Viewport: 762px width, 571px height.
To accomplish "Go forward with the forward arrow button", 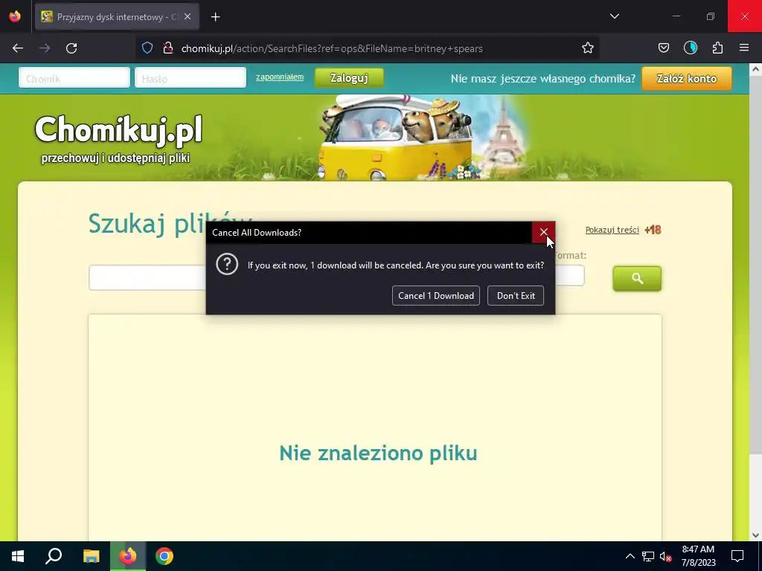I will point(45,48).
